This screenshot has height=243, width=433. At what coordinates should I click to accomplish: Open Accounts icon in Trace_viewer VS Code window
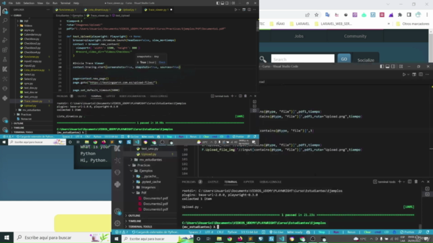(x=5, y=120)
